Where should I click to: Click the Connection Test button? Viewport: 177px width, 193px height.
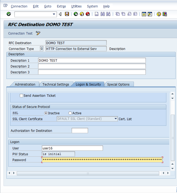(20, 33)
